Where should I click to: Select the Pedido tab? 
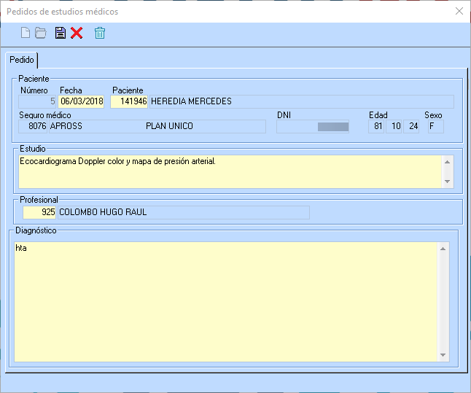pos(22,60)
